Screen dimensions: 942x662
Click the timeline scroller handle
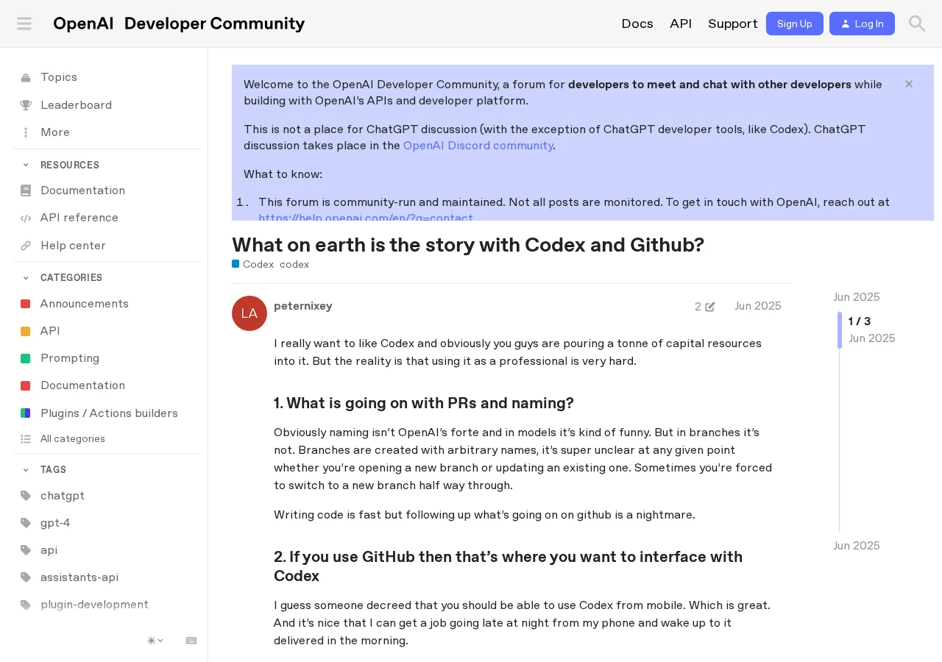coord(840,330)
